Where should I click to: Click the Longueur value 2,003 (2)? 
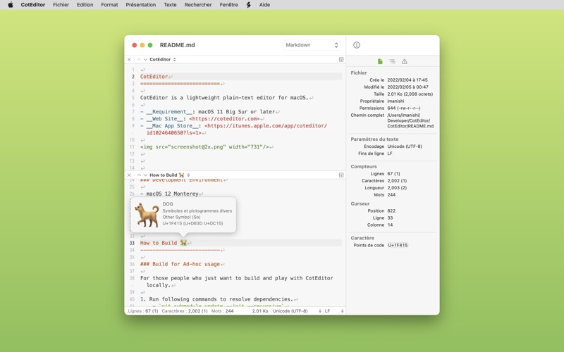[397, 188]
